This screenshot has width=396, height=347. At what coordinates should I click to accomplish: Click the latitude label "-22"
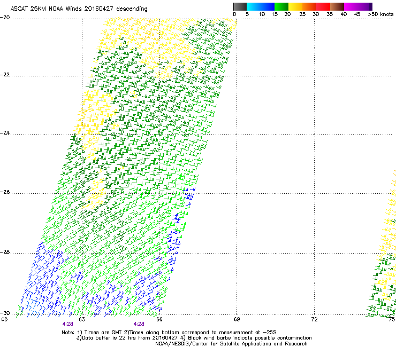click(5, 75)
